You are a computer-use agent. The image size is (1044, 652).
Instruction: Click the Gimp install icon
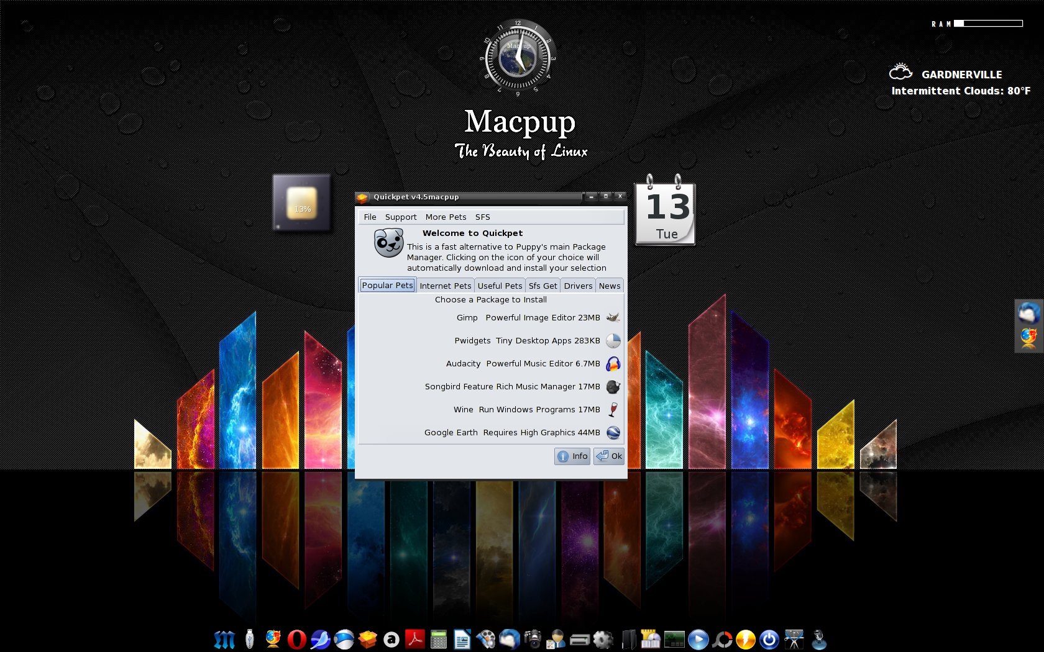(613, 318)
